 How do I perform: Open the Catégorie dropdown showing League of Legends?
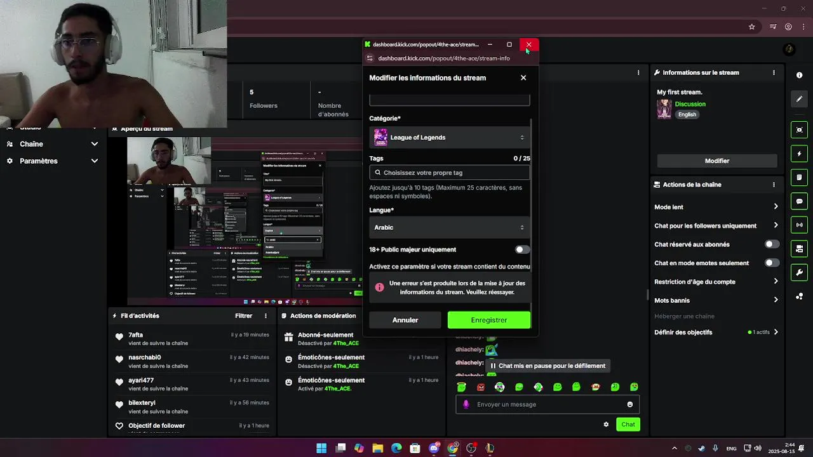449,137
